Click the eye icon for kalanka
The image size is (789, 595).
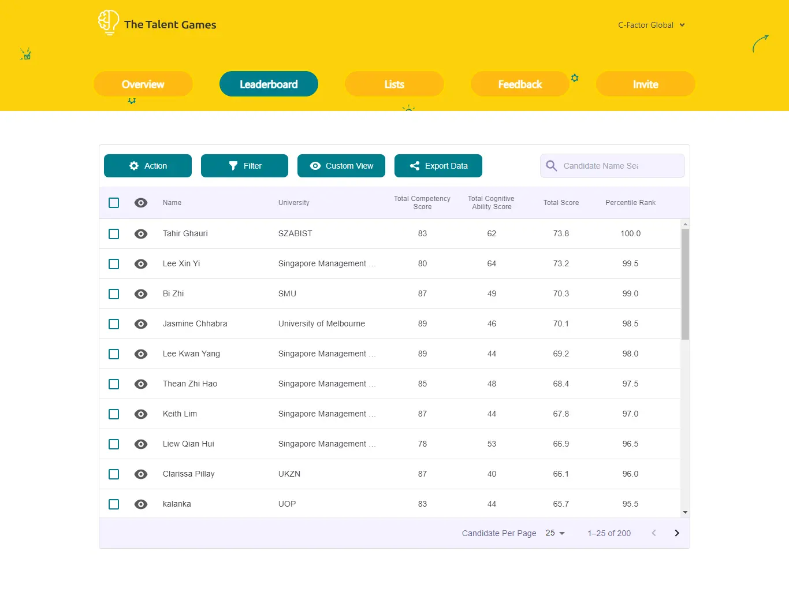141,504
